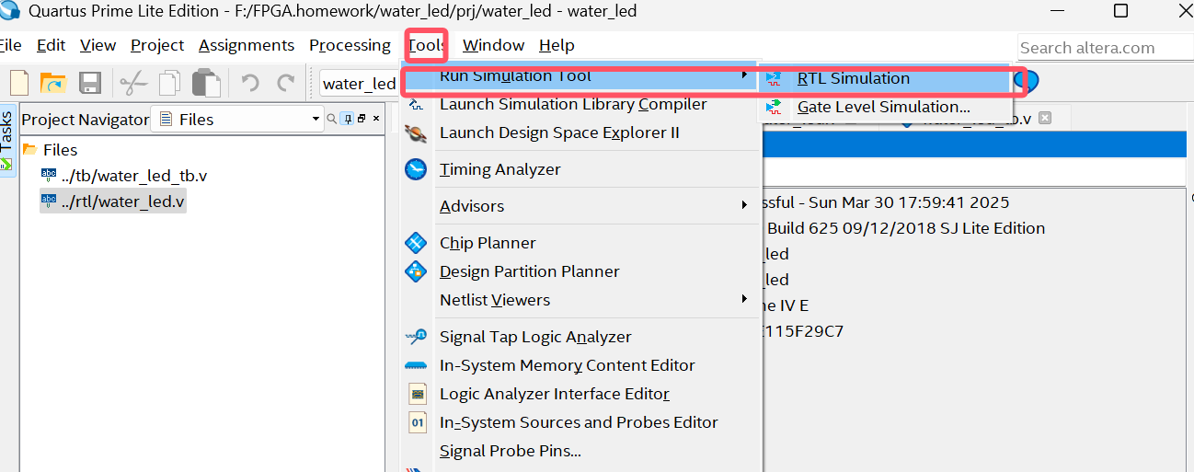The image size is (1194, 472).
Task: Click the water_led project selector box
Action: (360, 84)
